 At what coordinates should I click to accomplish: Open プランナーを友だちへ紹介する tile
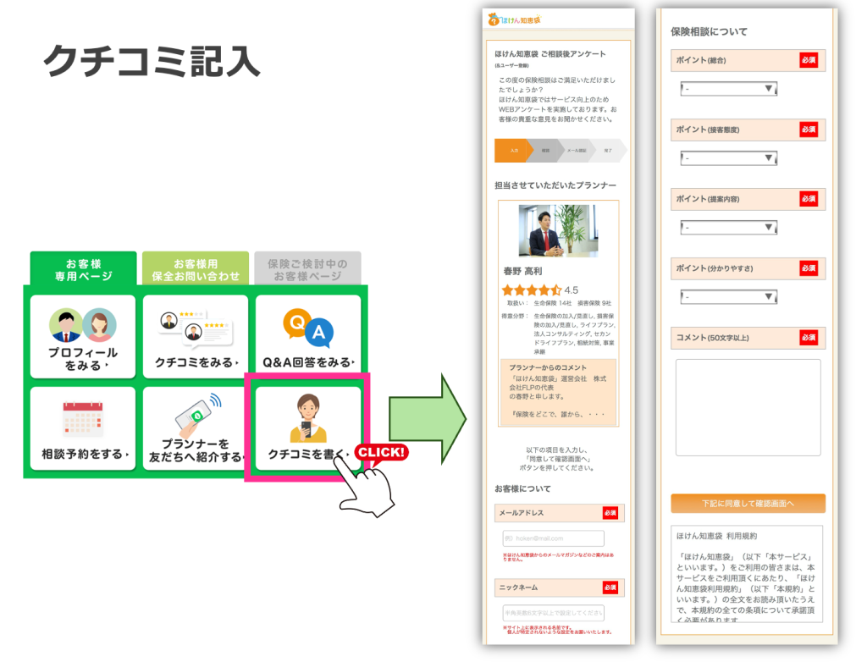(196, 428)
